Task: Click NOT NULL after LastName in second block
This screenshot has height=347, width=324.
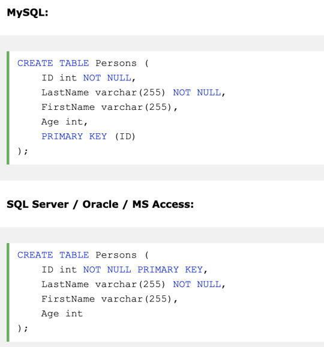Action: 197,285
